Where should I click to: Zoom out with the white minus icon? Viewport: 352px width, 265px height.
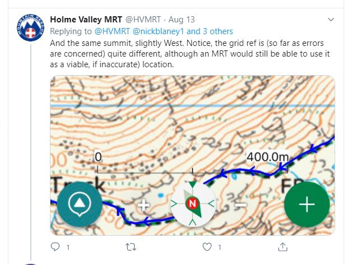[240, 205]
